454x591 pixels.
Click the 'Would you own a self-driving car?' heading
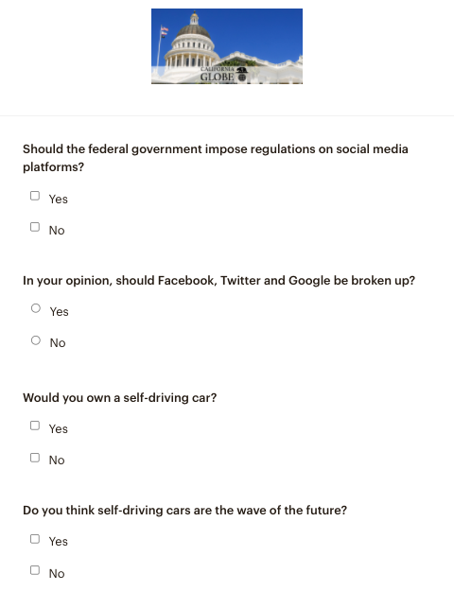(120, 398)
